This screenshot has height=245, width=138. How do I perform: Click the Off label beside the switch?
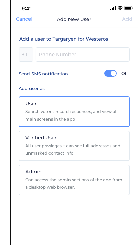pos(125,74)
